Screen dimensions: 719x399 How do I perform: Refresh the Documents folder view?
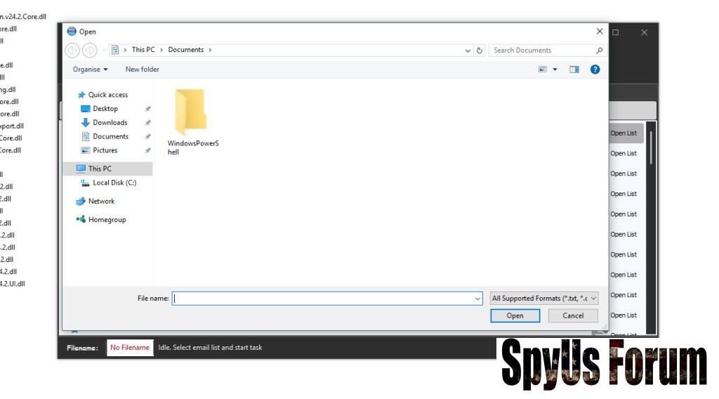point(480,51)
